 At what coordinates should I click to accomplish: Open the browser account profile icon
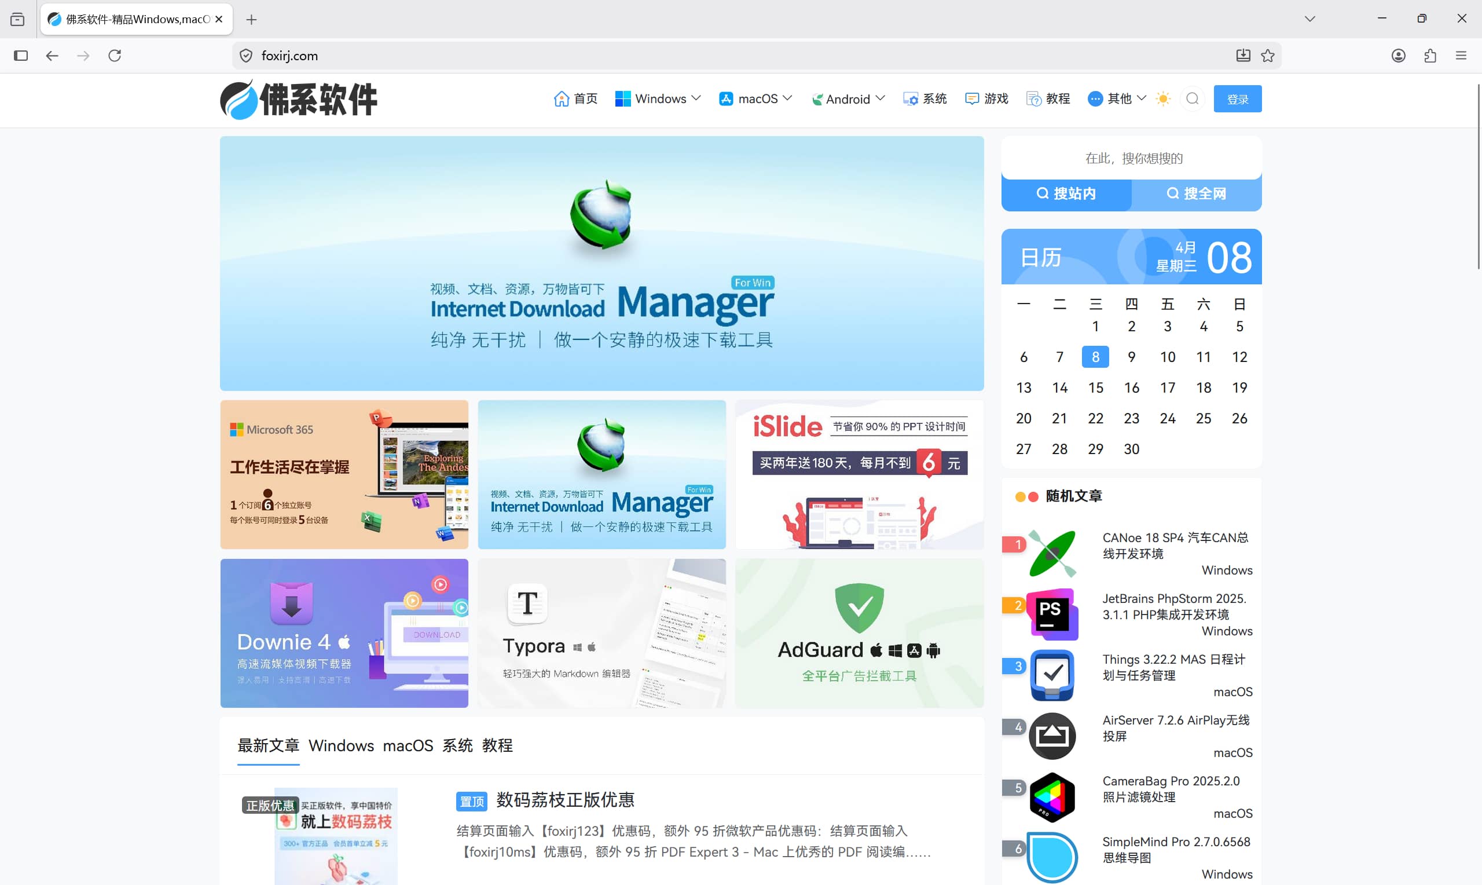pos(1399,56)
